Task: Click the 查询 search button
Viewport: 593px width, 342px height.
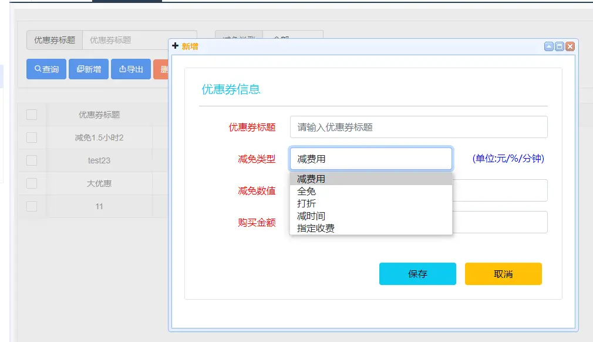Action: coord(46,69)
